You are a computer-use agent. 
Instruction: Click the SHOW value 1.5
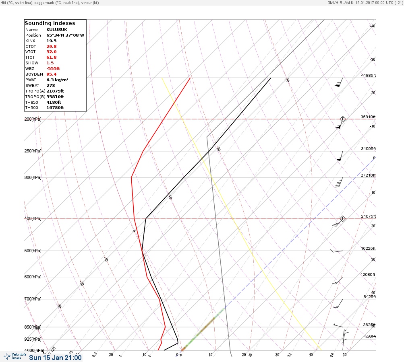pyautogui.click(x=50, y=63)
